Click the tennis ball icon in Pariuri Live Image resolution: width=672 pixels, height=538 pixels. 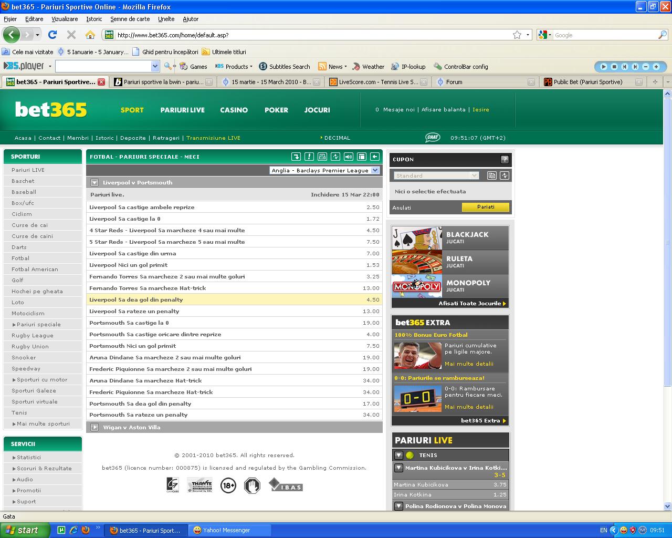409,455
